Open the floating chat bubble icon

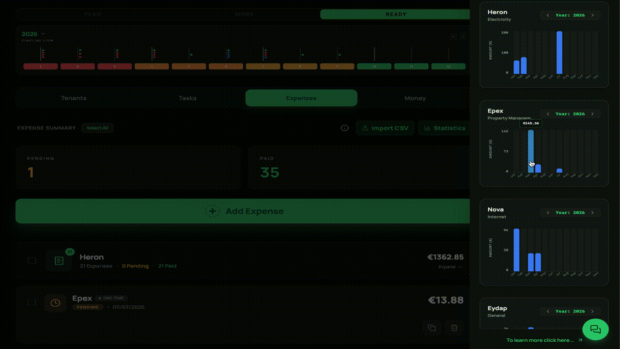[595, 330]
